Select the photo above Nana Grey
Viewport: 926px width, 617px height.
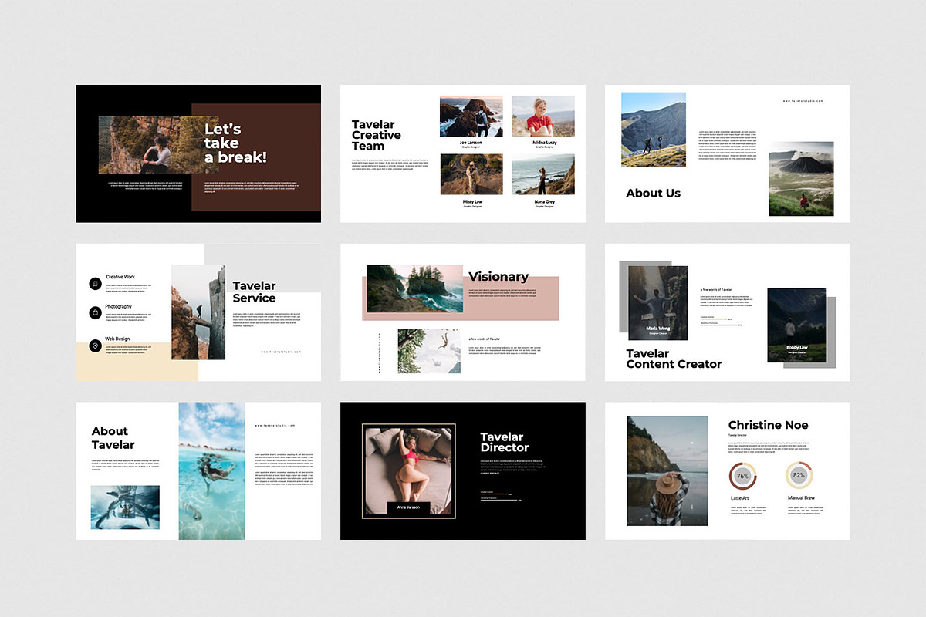click(543, 174)
